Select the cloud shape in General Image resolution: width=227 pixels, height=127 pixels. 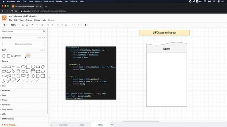tap(23, 71)
